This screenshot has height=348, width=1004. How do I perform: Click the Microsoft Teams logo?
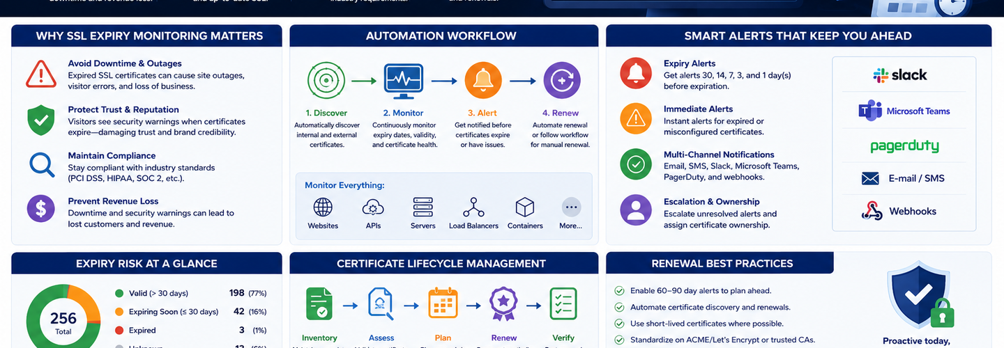click(x=904, y=111)
